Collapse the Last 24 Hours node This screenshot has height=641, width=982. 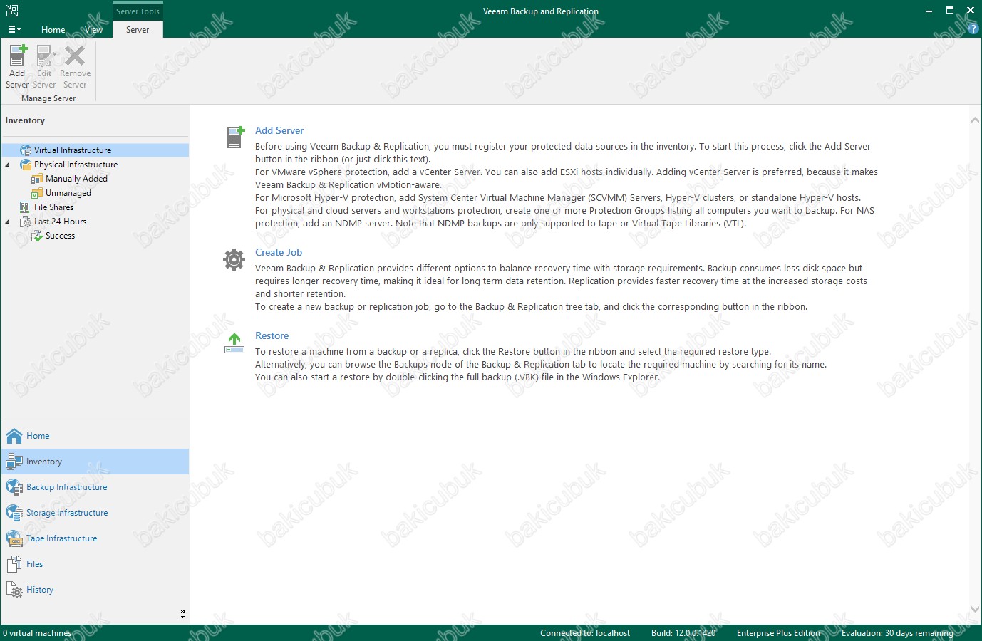pos(8,222)
